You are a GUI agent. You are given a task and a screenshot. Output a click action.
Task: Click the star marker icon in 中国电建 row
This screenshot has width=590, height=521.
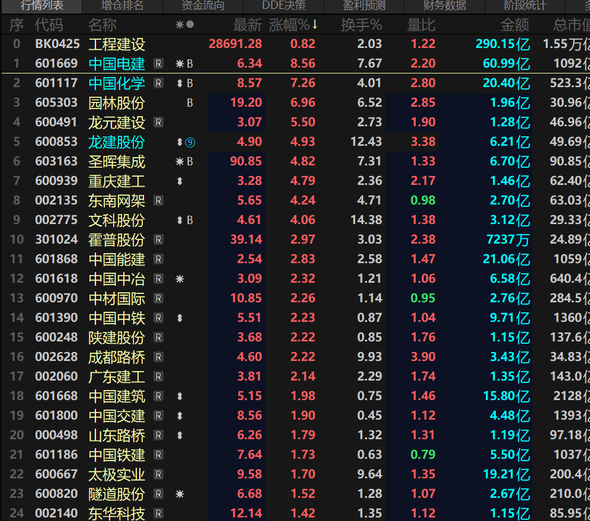(180, 63)
